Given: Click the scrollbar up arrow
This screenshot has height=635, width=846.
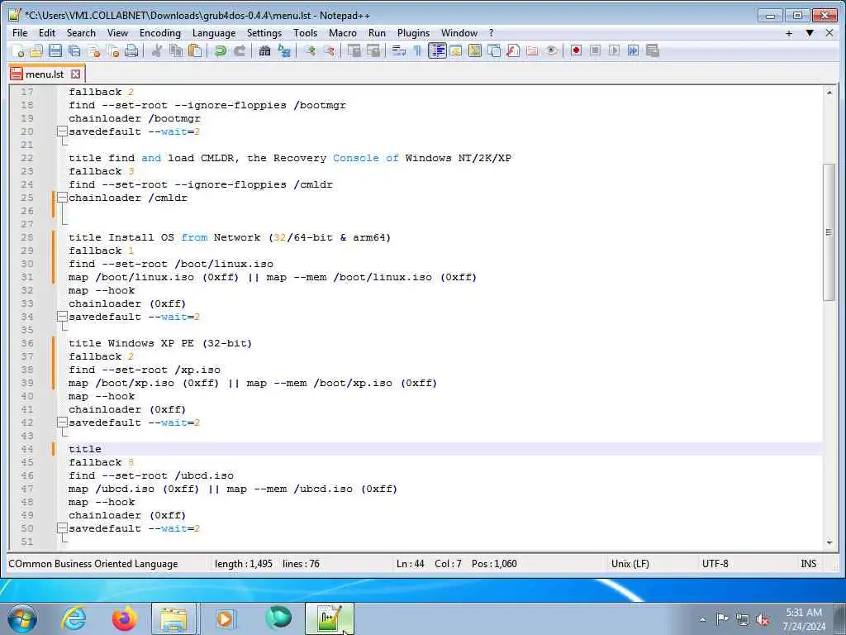Looking at the screenshot, I should (x=829, y=93).
